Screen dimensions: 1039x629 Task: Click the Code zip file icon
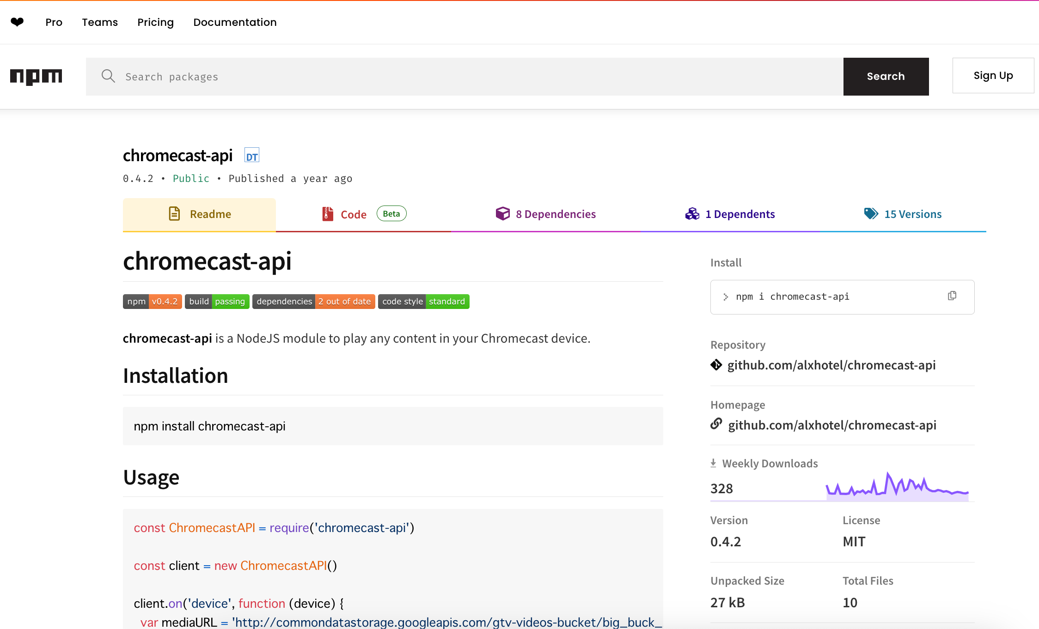tap(328, 214)
